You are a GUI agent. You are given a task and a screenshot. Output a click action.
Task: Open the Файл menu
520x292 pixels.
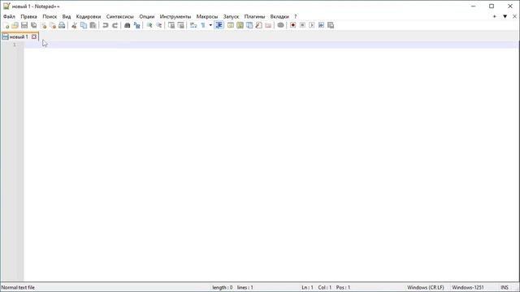[9, 16]
